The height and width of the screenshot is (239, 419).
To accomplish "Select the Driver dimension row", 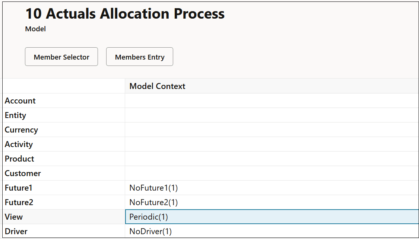I will pyautogui.click(x=16, y=231).
